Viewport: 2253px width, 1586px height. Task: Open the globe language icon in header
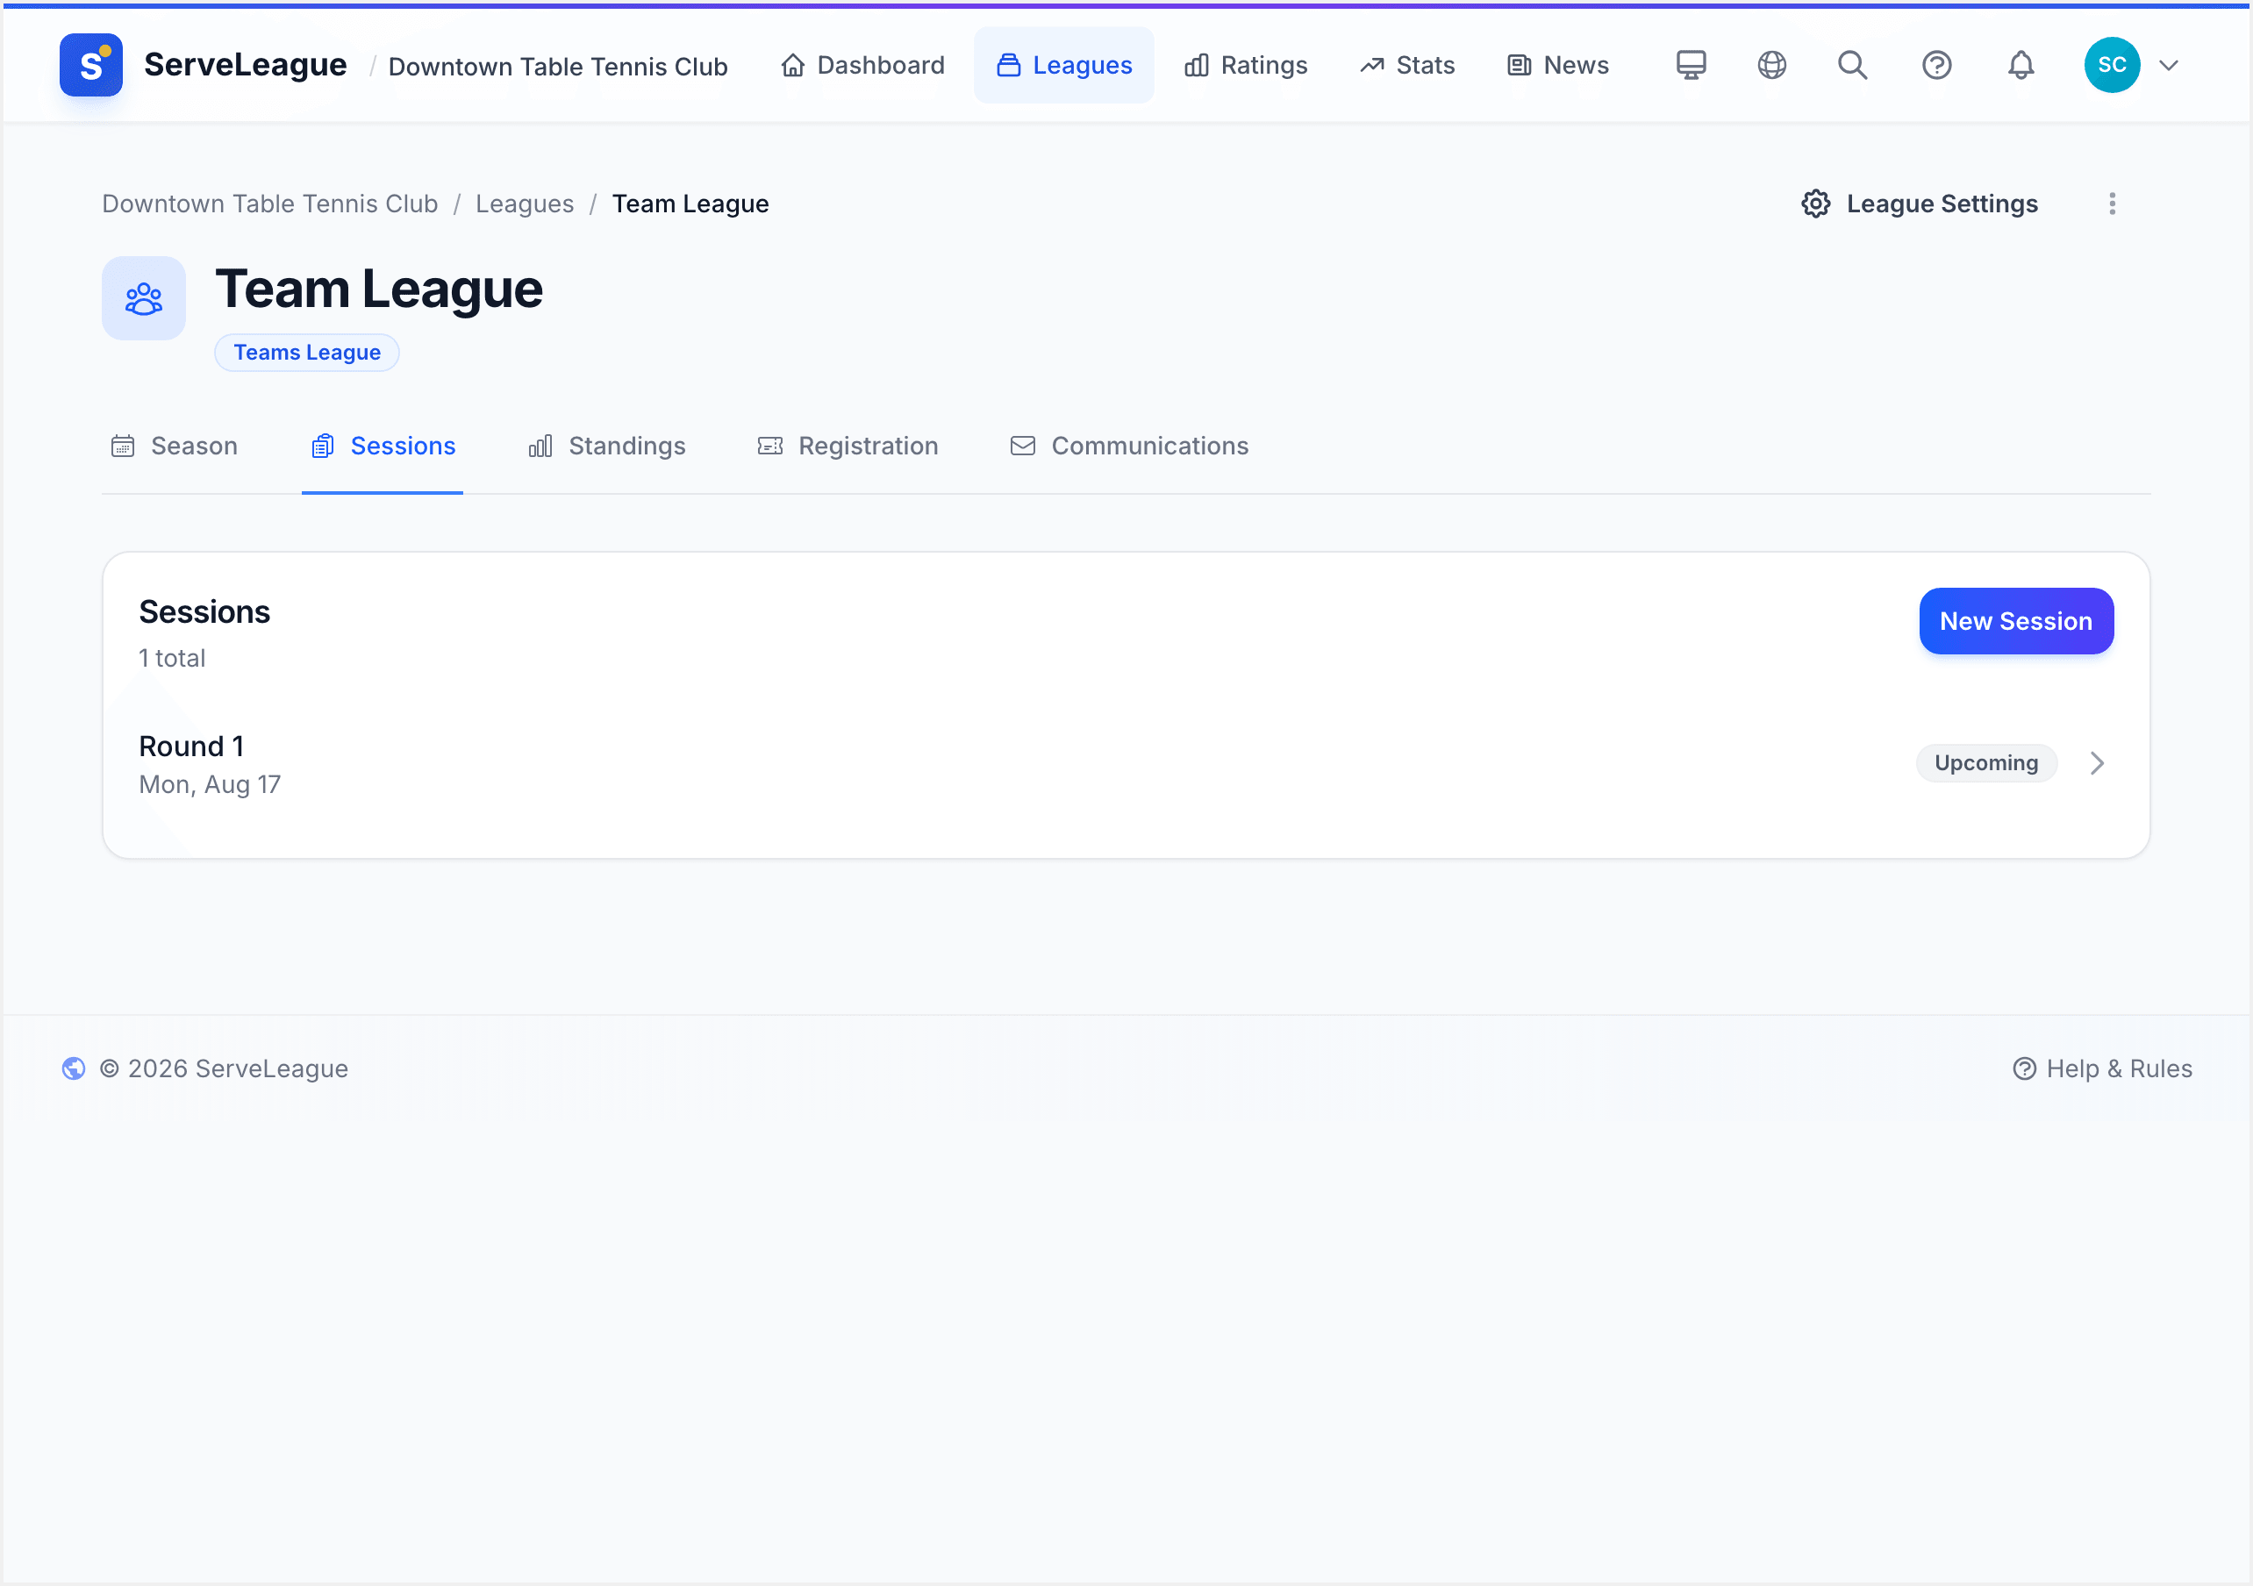pyautogui.click(x=1771, y=65)
